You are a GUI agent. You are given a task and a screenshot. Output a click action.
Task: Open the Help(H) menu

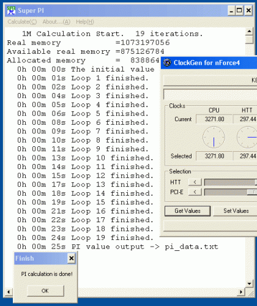[85, 22]
